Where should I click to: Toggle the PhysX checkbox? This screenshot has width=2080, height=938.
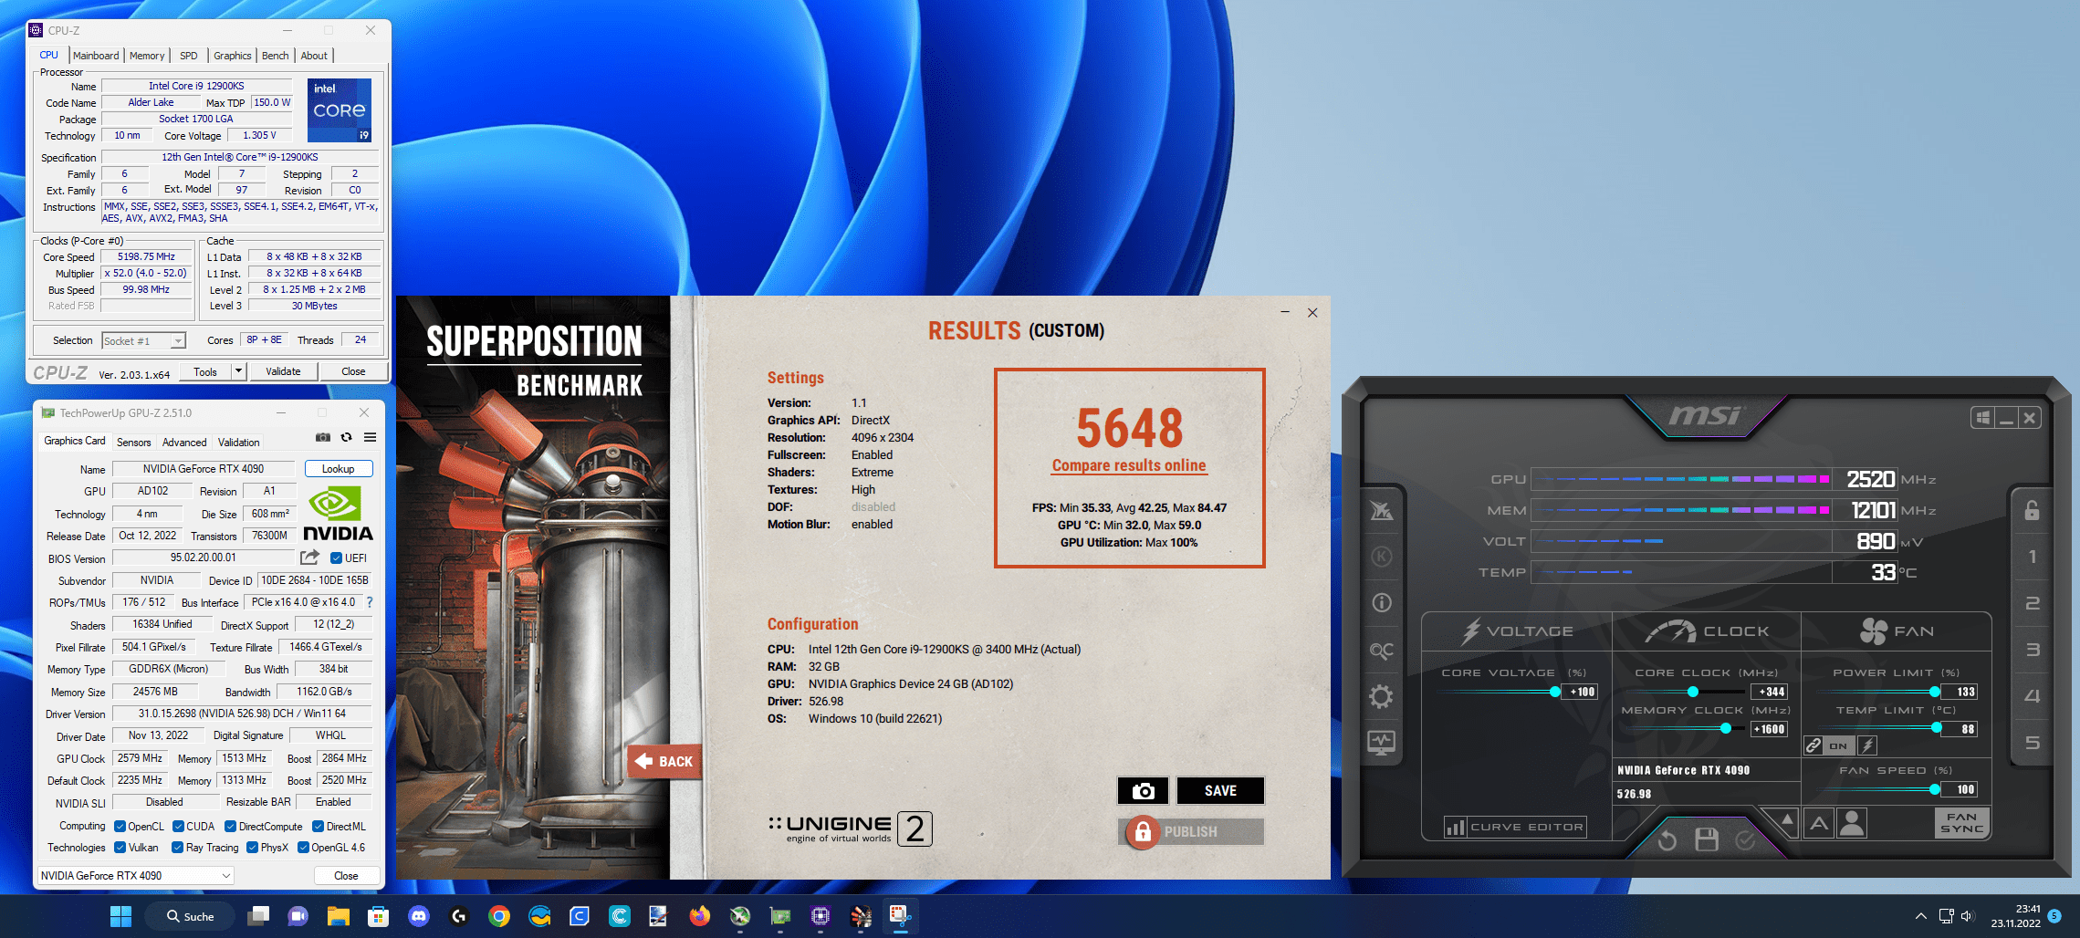tap(252, 848)
